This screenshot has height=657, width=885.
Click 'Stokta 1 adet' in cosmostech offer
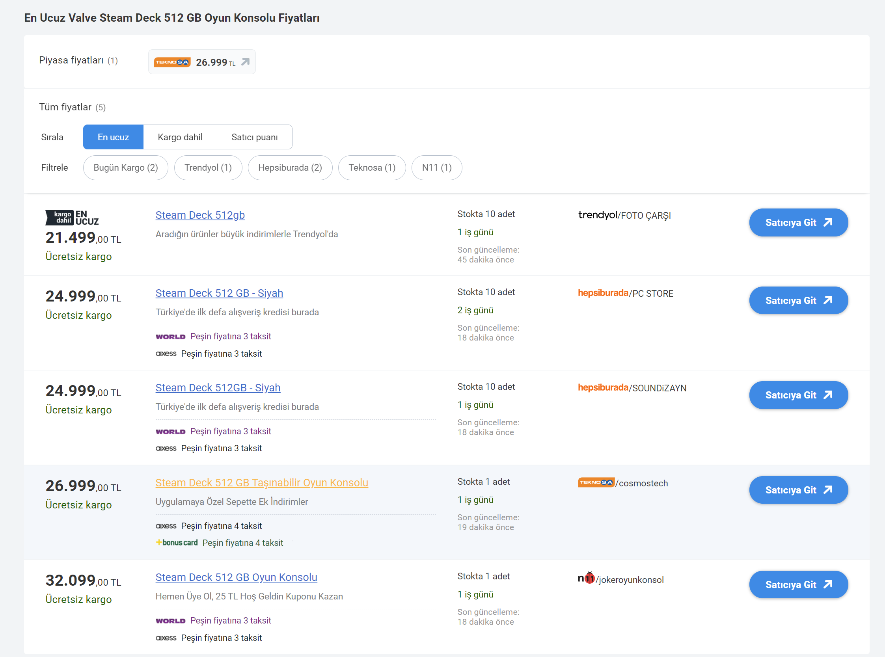point(484,482)
